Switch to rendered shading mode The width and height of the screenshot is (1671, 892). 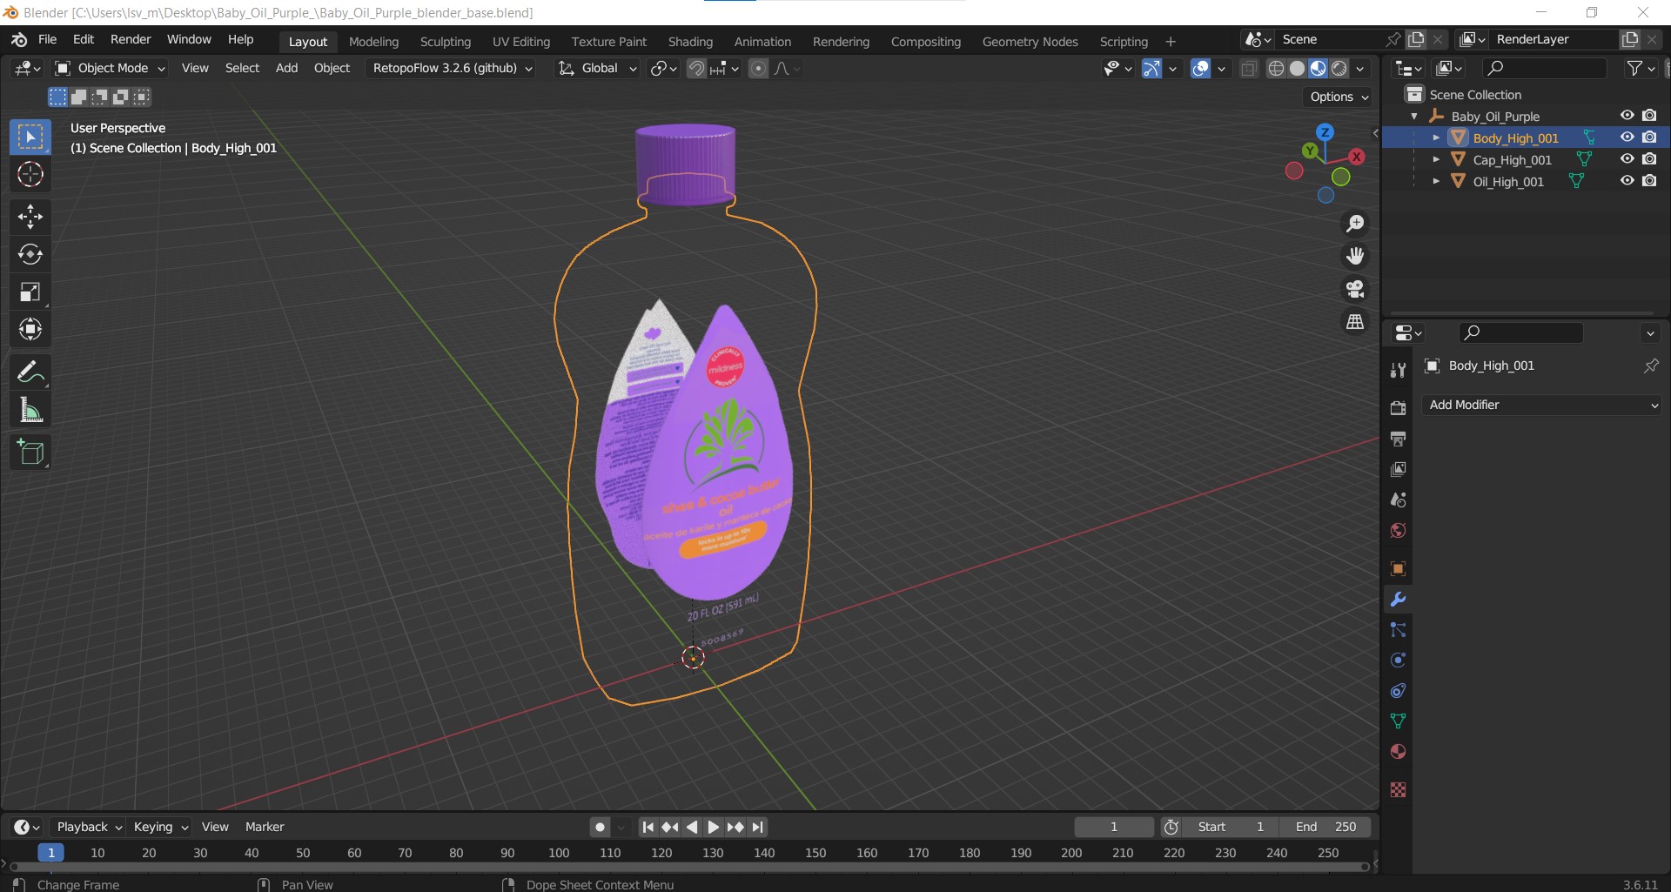tap(1339, 68)
